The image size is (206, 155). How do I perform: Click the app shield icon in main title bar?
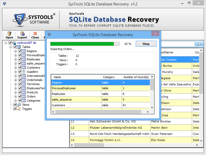[x=4, y=4]
